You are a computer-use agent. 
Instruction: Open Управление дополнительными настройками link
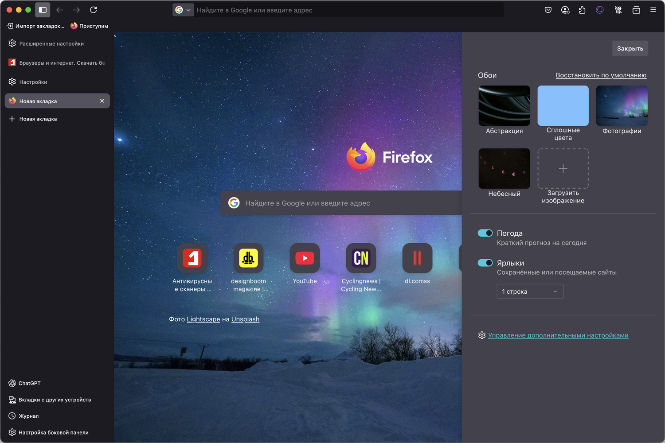(558, 335)
